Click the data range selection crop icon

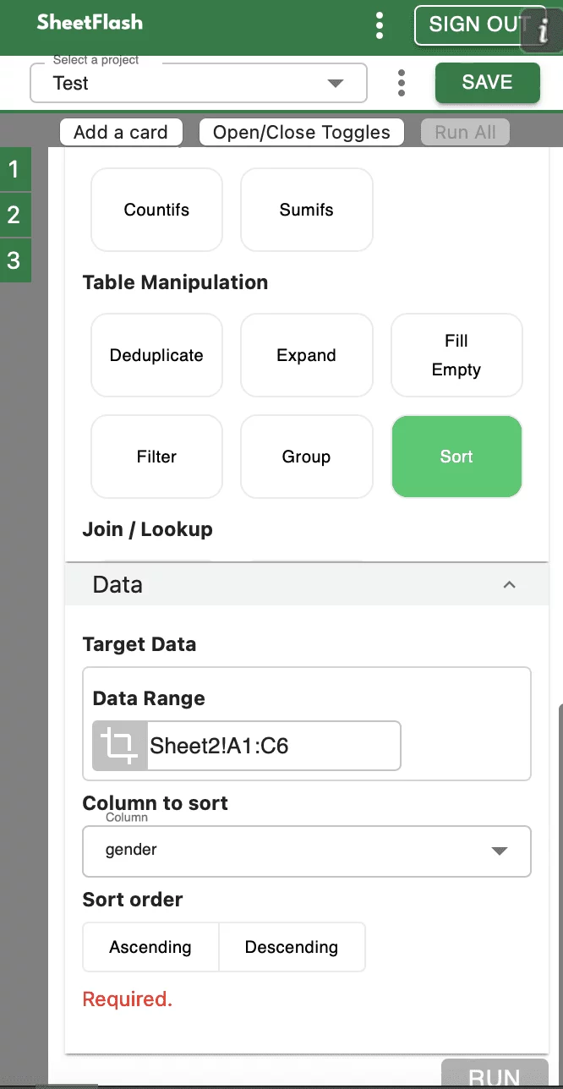coord(119,746)
